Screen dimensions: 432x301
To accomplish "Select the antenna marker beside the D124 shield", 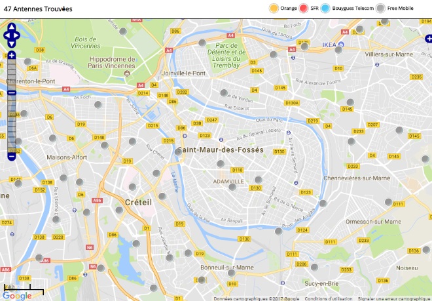I will [279, 231].
